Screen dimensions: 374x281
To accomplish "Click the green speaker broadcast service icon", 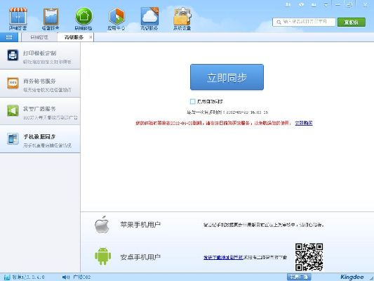I will (x=13, y=111).
